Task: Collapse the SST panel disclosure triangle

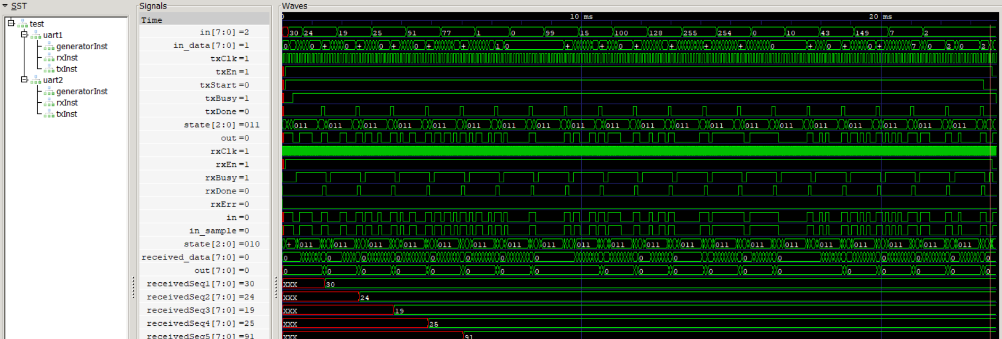Action: [5, 6]
